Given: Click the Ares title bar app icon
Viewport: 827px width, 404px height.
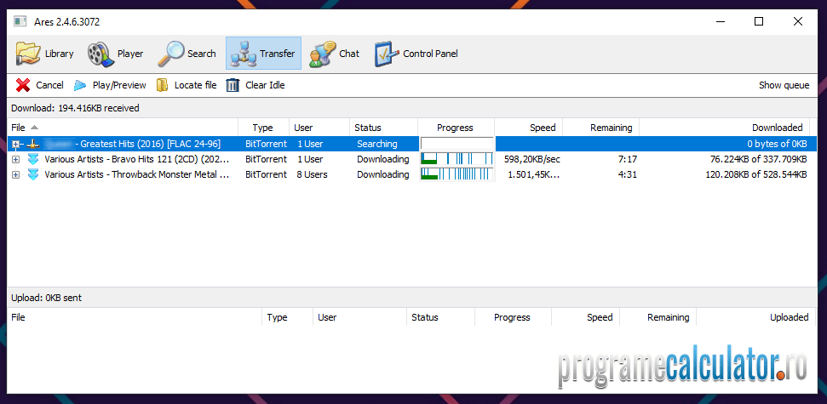Looking at the screenshot, I should click(20, 21).
